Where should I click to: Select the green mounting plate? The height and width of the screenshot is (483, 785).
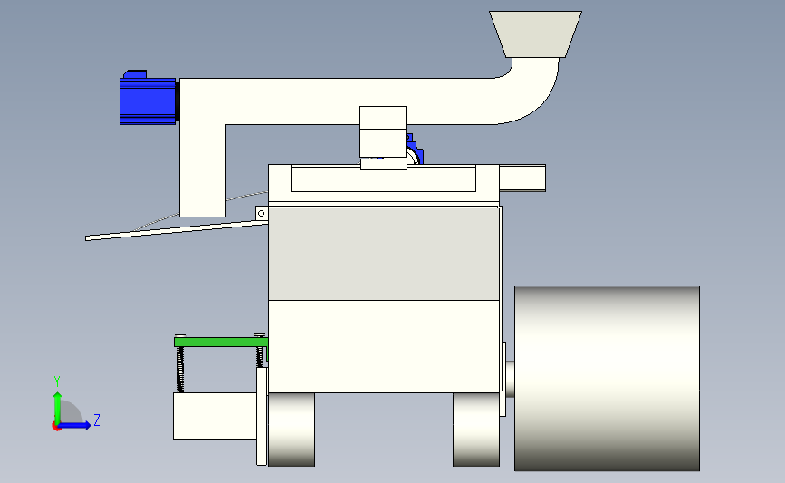click(x=221, y=343)
